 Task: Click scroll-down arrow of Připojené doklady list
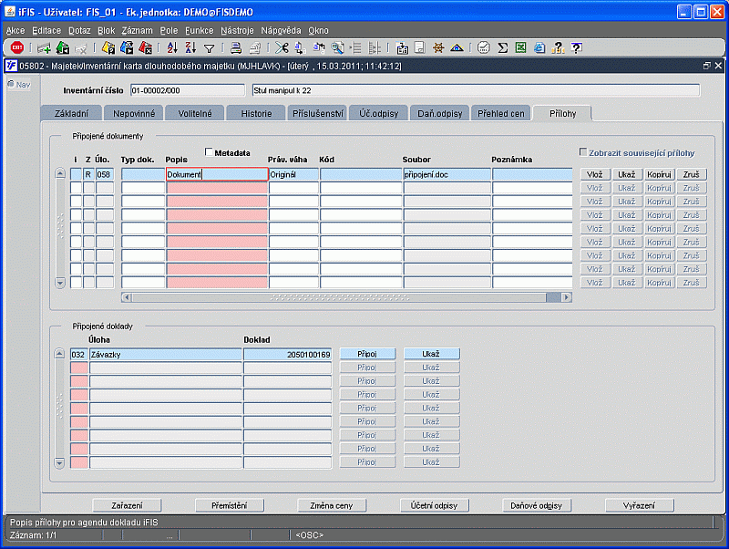(x=59, y=462)
